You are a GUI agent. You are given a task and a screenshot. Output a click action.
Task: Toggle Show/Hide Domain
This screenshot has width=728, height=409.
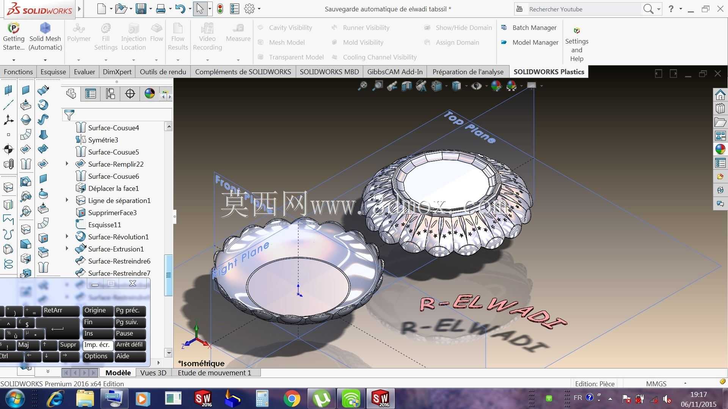click(x=458, y=28)
